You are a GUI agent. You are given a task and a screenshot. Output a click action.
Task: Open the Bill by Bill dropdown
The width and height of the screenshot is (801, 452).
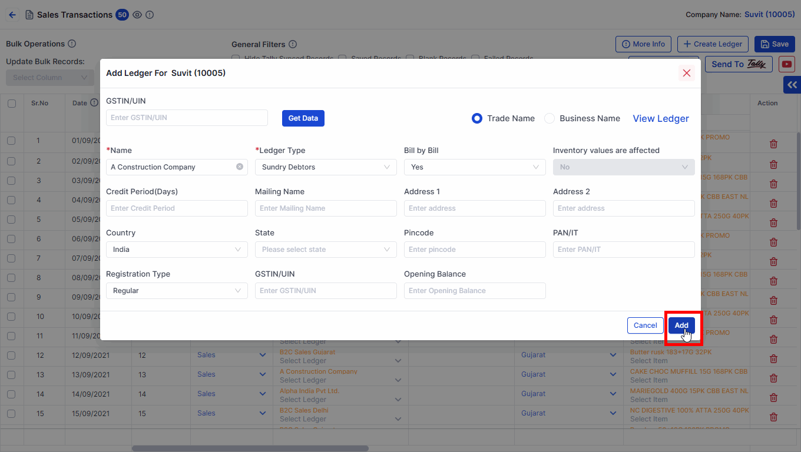pyautogui.click(x=475, y=167)
